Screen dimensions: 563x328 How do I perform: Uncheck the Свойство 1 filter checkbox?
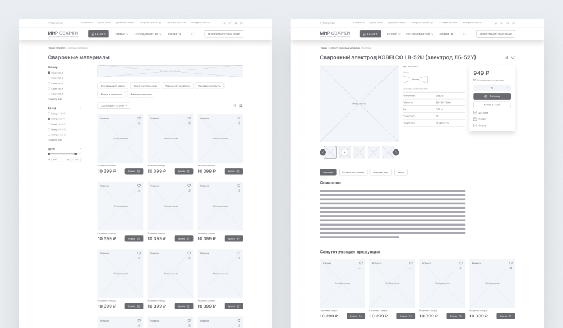(x=49, y=73)
